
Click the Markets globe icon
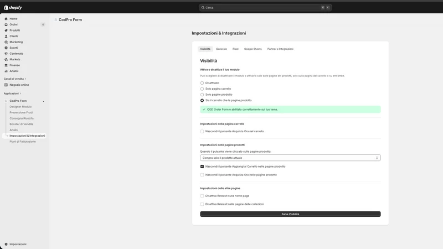pos(6,59)
